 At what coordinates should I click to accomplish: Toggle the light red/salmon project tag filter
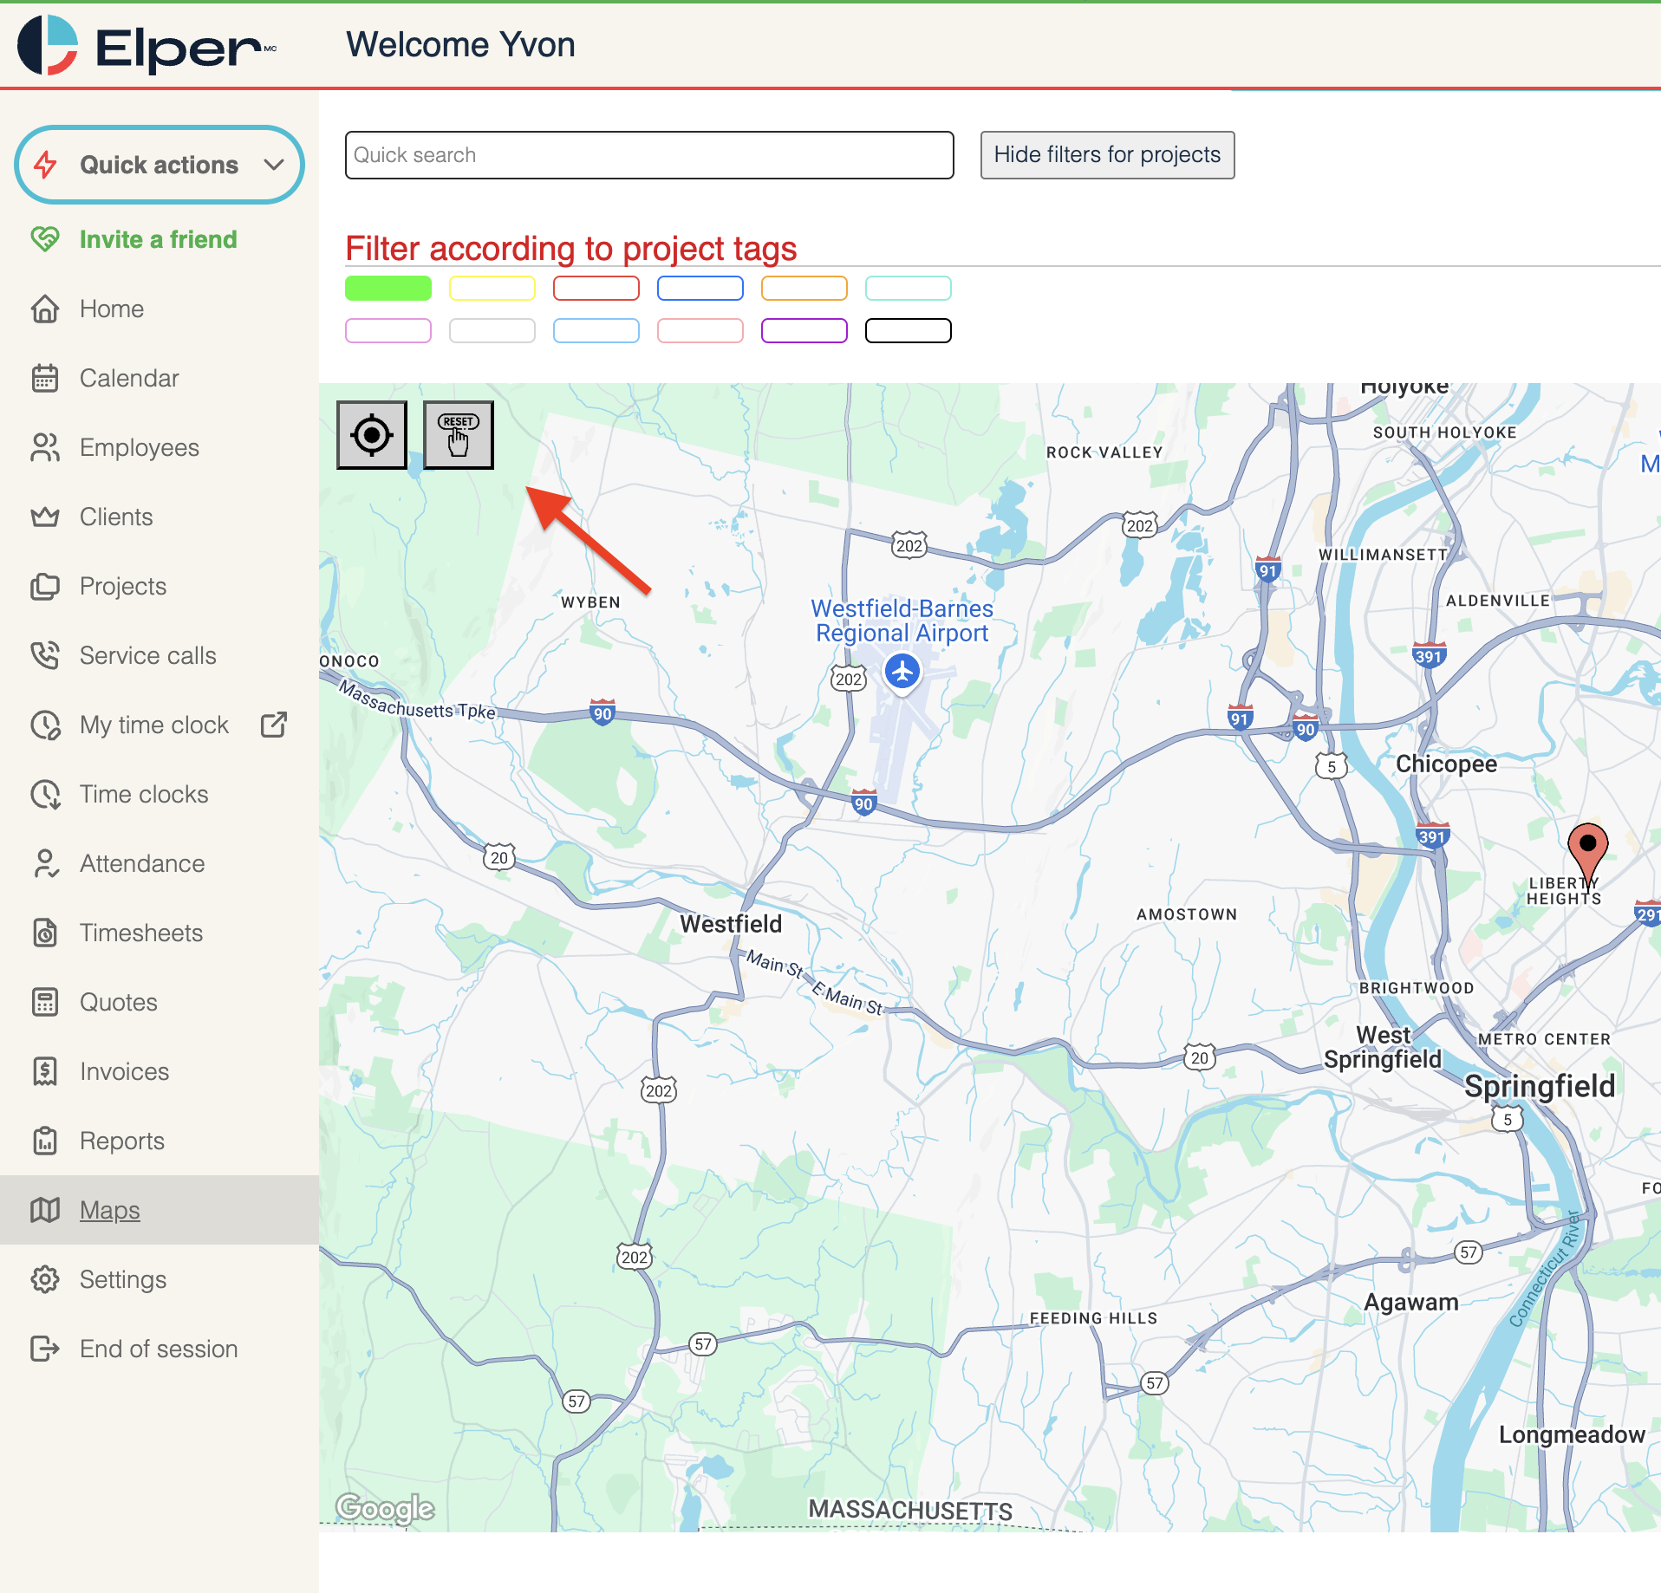coord(700,330)
